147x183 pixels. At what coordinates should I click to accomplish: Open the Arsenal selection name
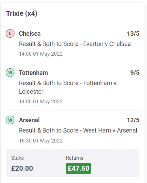(29, 120)
